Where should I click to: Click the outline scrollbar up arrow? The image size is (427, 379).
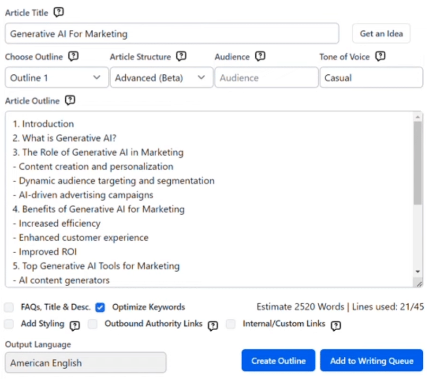(x=418, y=117)
